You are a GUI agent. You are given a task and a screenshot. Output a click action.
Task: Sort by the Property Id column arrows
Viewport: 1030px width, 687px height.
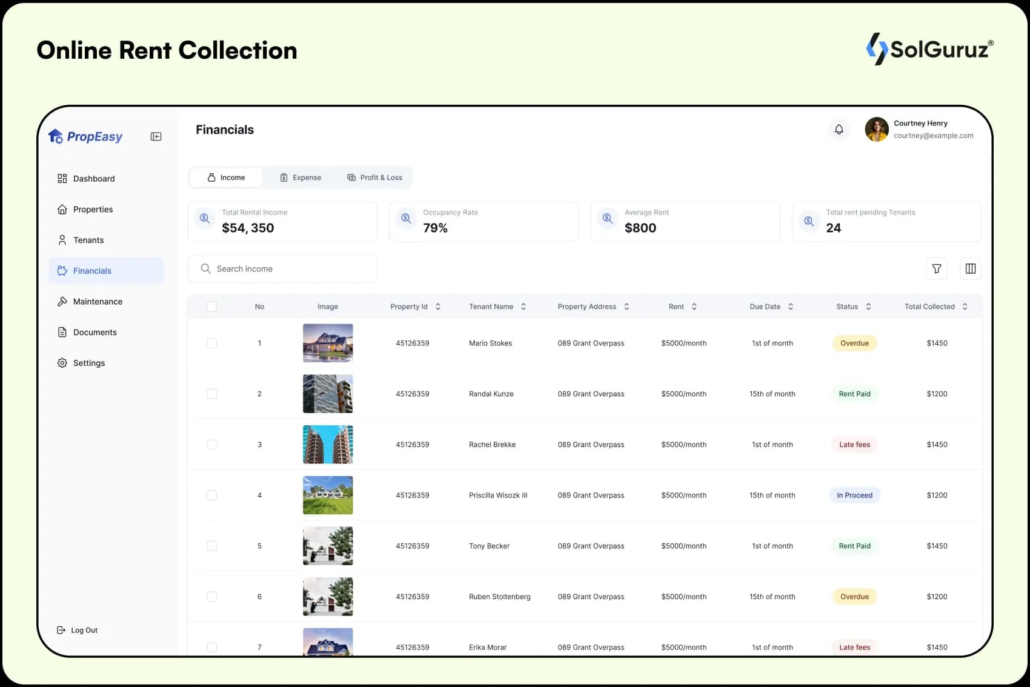(438, 307)
